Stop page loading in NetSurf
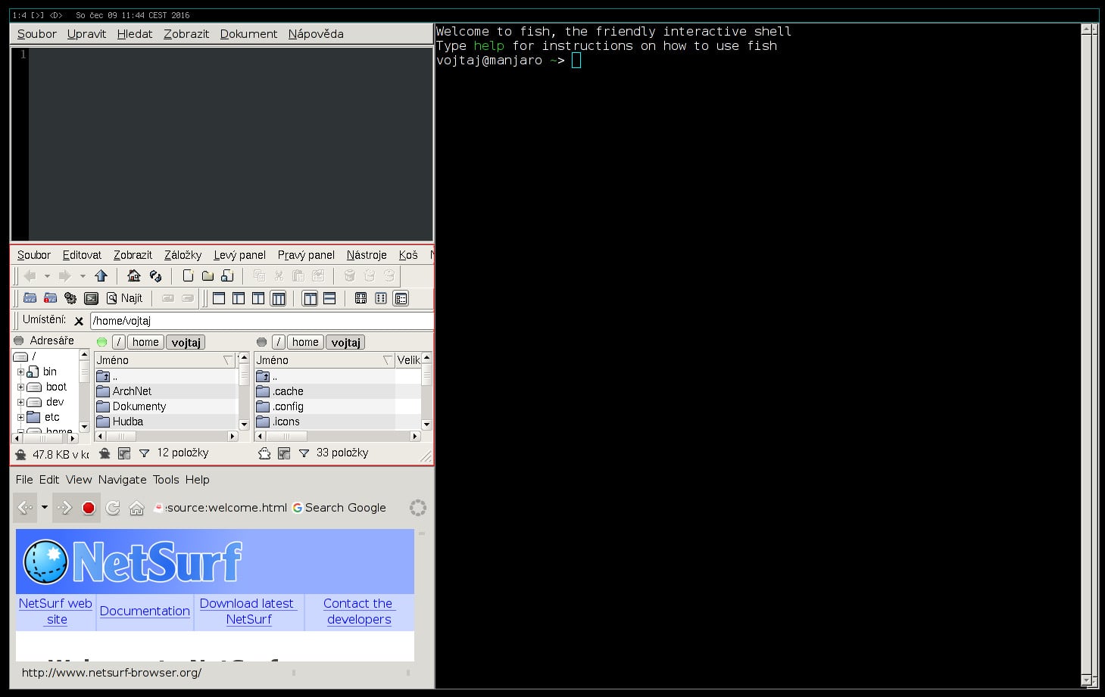This screenshot has height=697, width=1105. click(x=89, y=508)
